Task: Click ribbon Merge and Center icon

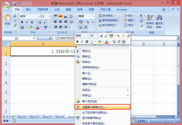Action: coord(71,22)
